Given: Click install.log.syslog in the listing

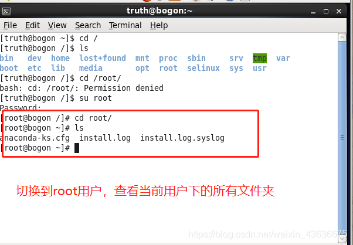Looking at the screenshot, I should 182,138.
